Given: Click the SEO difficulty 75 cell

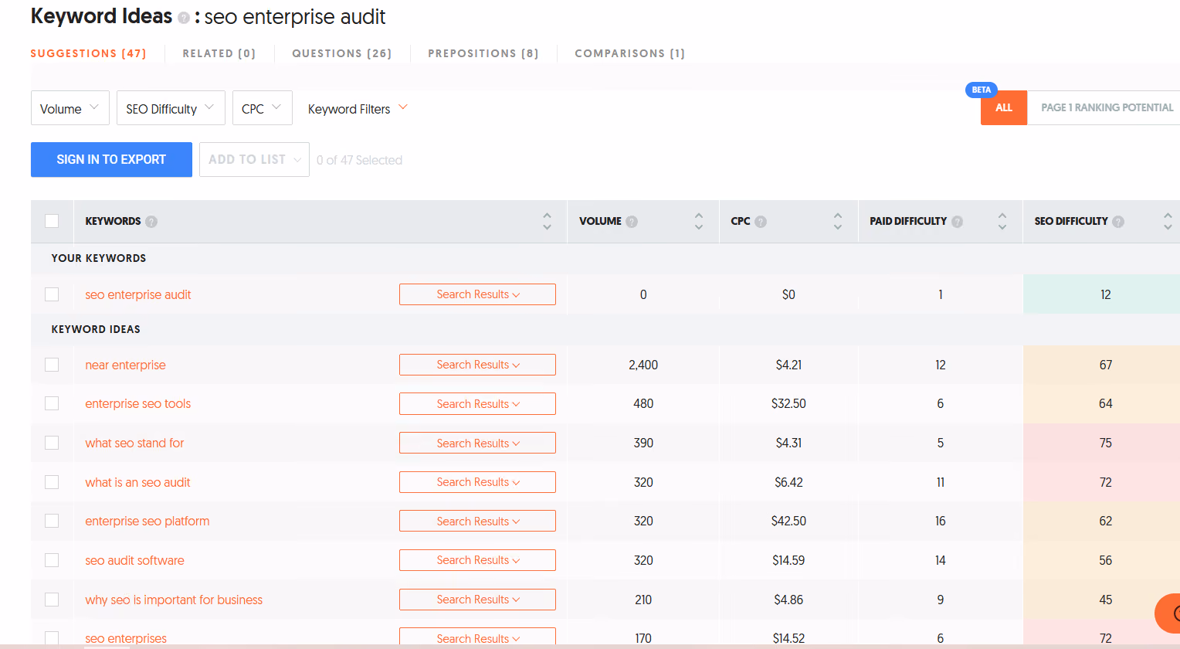Looking at the screenshot, I should tap(1101, 443).
